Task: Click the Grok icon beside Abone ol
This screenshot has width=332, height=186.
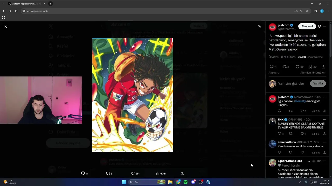Action: tap(320, 26)
